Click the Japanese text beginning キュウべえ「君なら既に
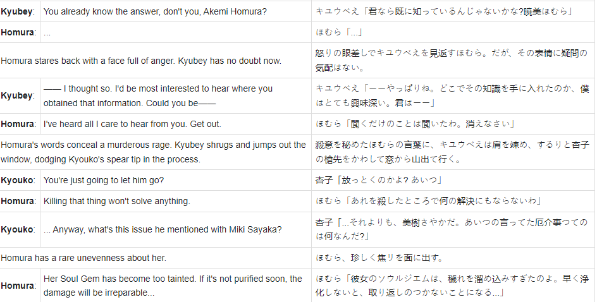 [x=445, y=11]
